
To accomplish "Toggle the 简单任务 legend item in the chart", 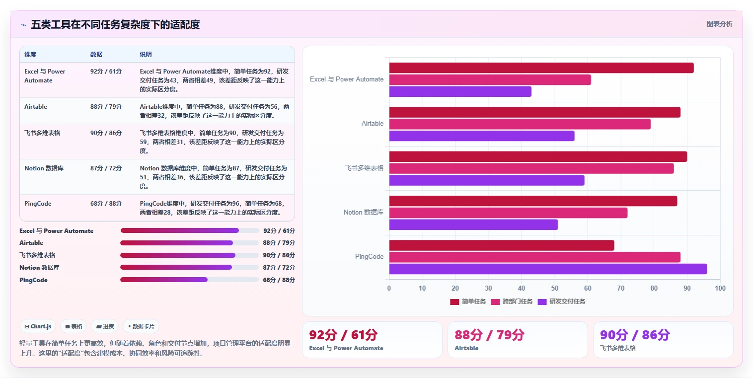I will click(468, 302).
